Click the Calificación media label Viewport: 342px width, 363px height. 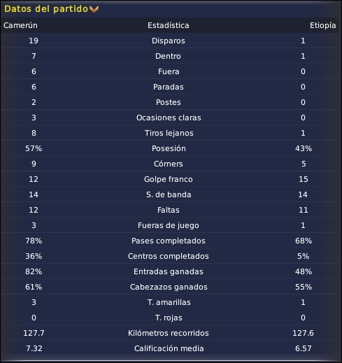pyautogui.click(x=169, y=348)
